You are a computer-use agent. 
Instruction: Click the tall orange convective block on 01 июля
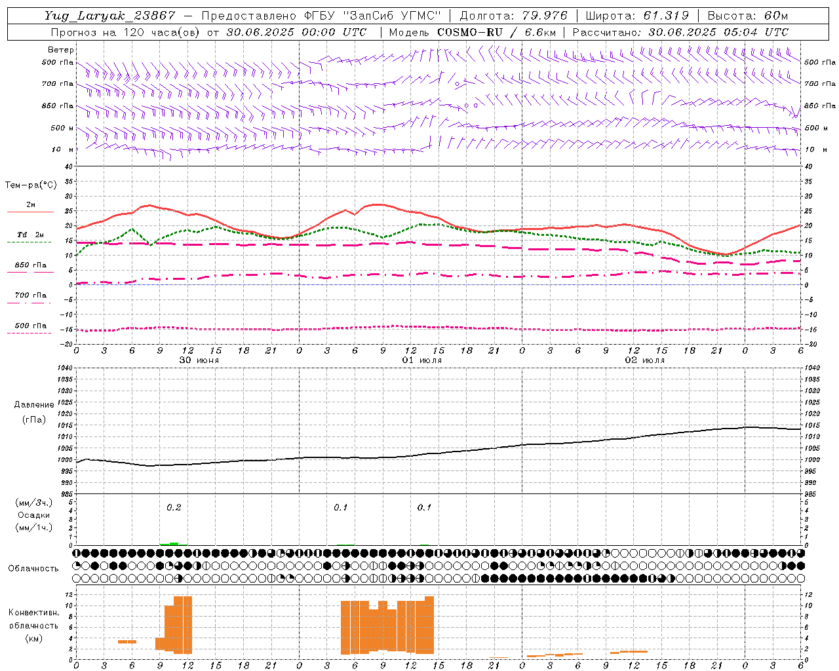click(x=387, y=625)
